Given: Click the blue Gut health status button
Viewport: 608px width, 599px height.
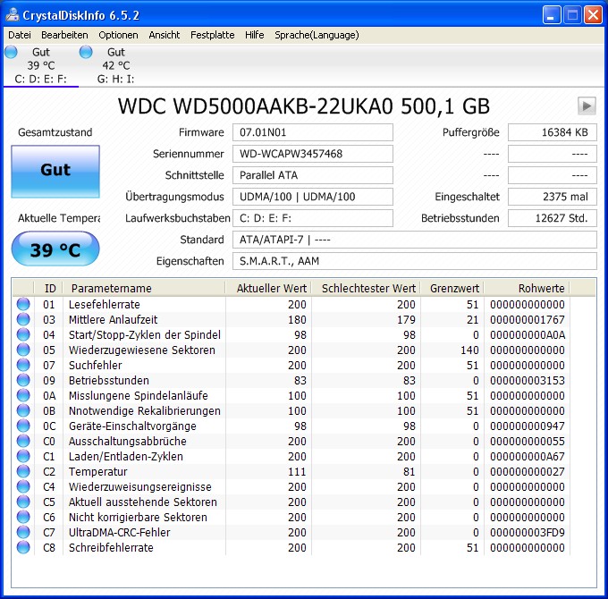Looking at the screenshot, I should (x=55, y=172).
